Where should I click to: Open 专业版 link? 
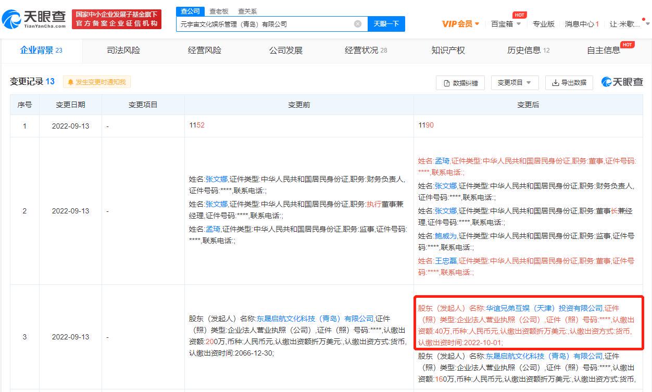coord(544,24)
